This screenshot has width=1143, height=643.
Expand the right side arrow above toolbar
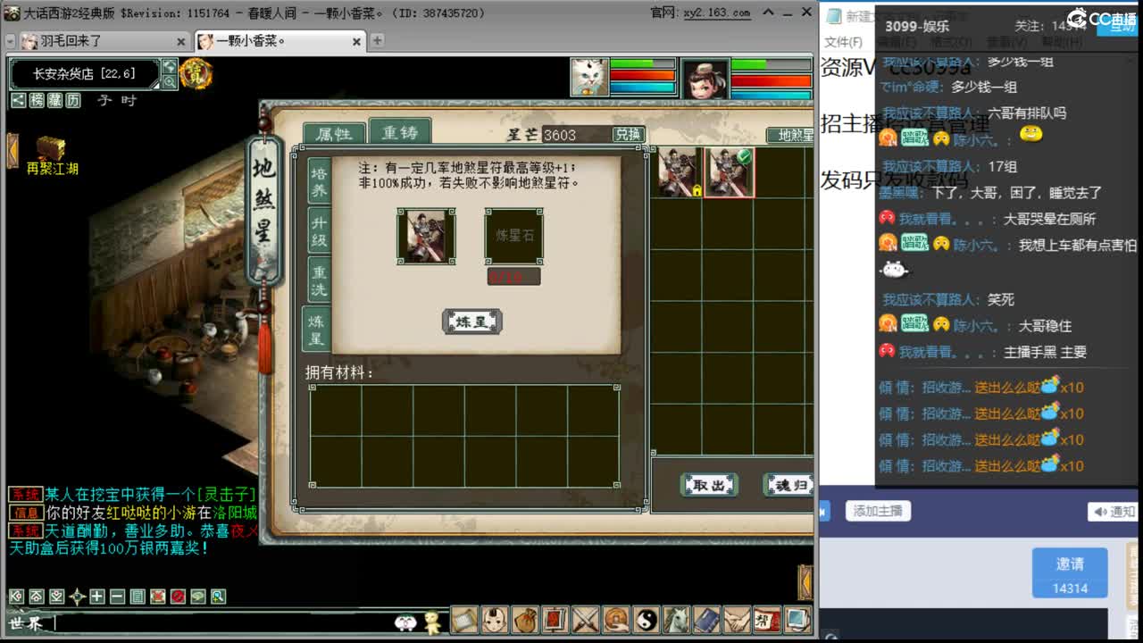(x=805, y=582)
